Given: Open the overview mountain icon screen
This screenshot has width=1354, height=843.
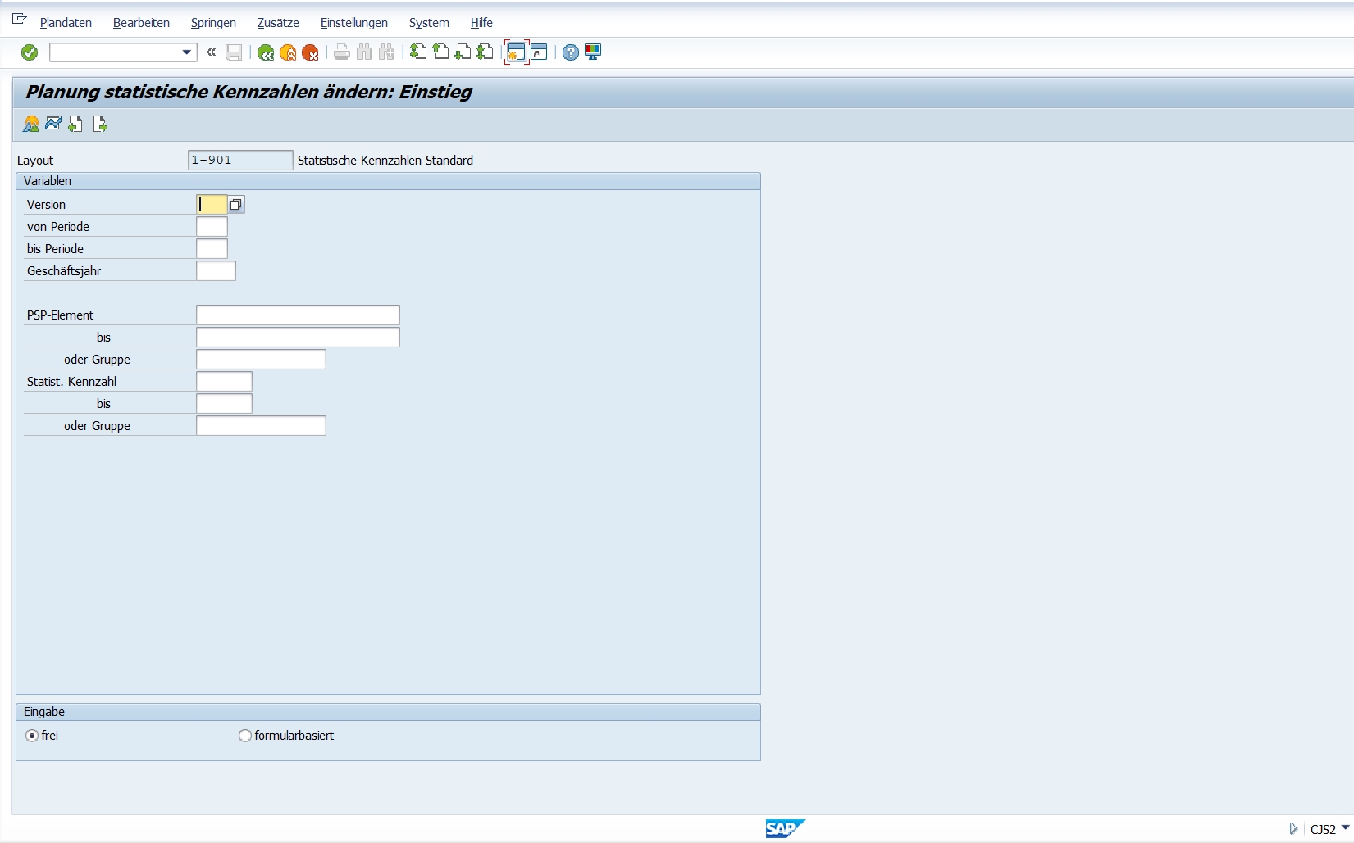Looking at the screenshot, I should [31, 124].
